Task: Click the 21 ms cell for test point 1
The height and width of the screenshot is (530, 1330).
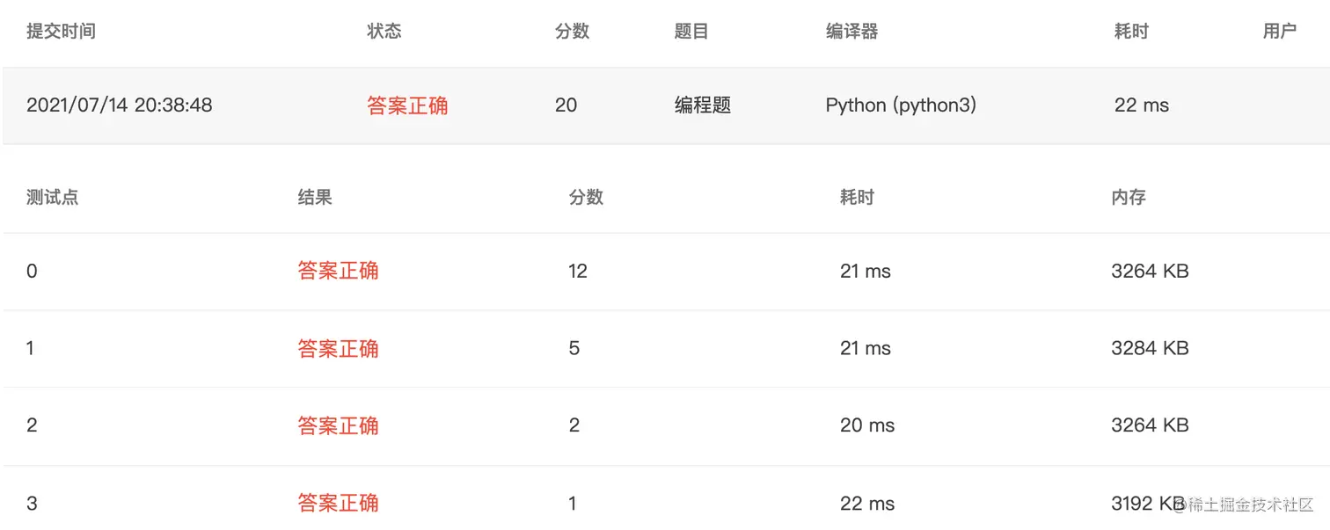Action: coord(866,348)
